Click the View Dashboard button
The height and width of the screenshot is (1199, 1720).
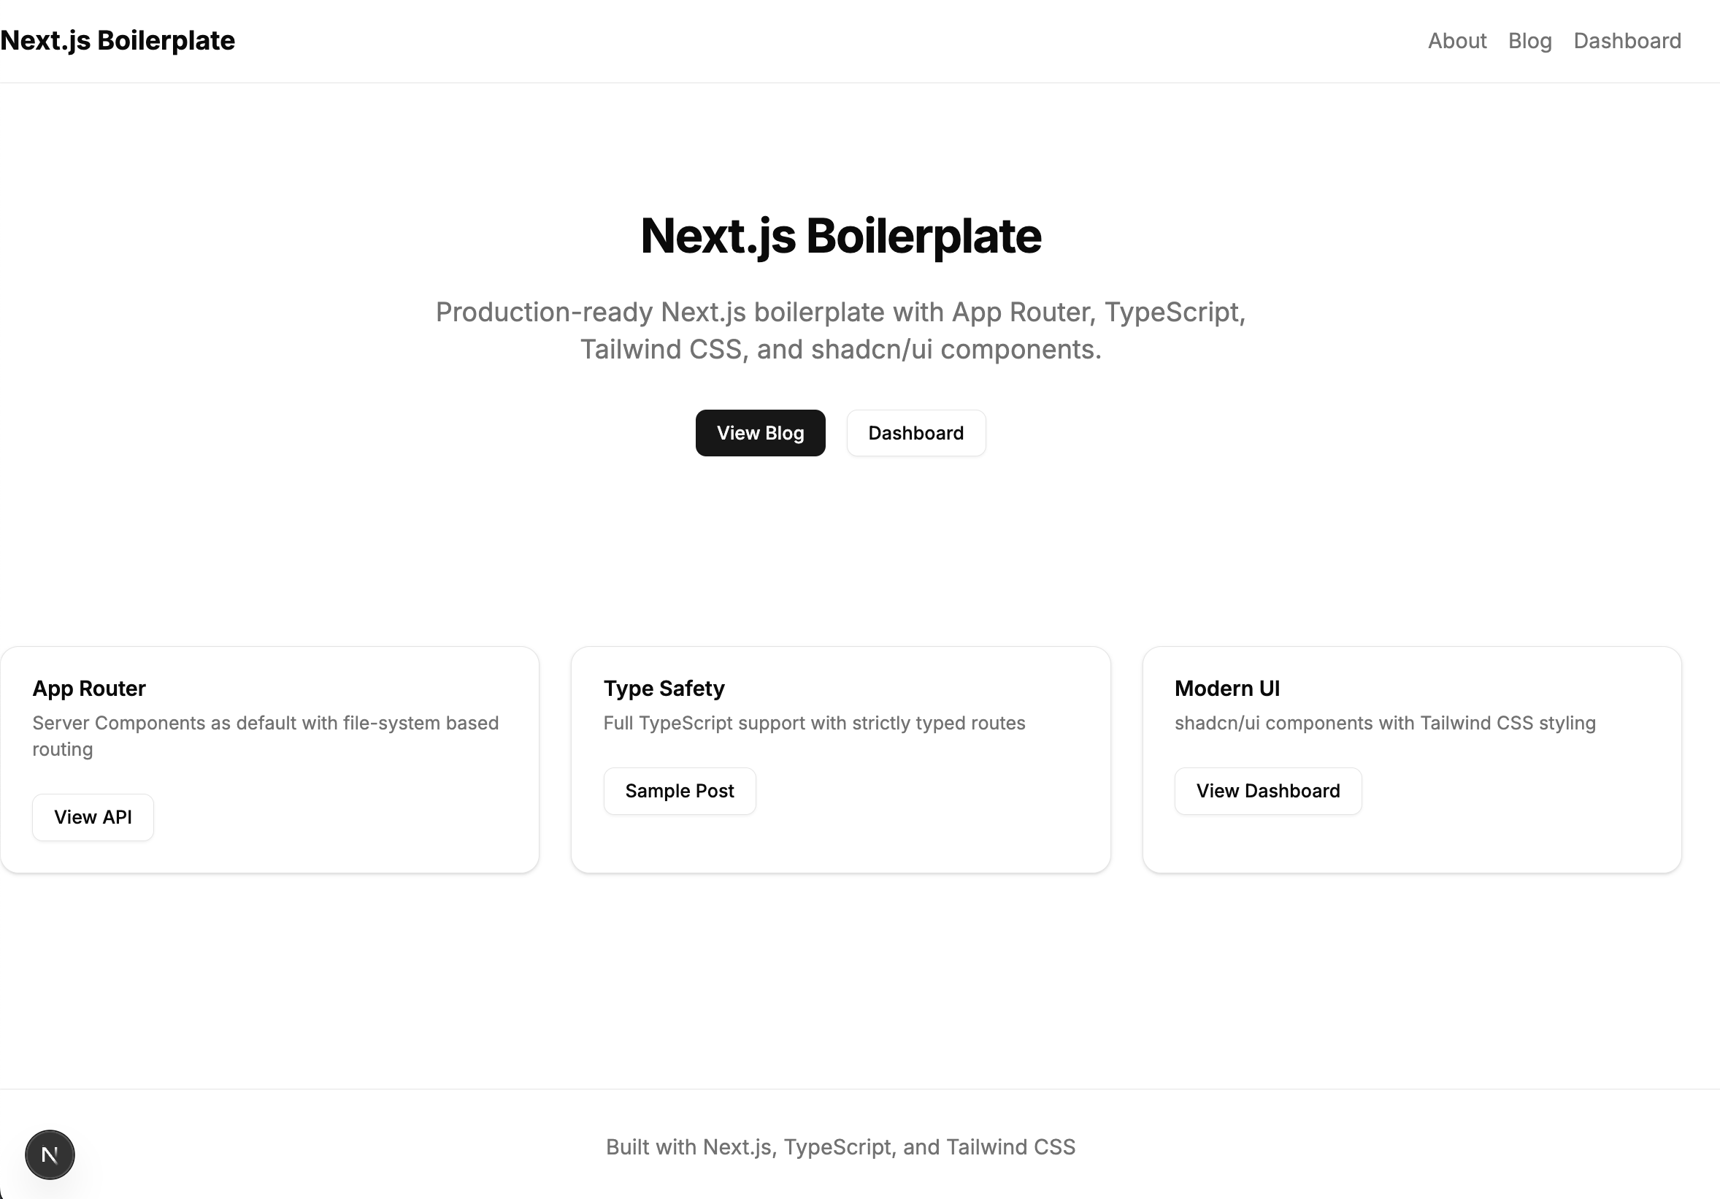click(x=1267, y=791)
